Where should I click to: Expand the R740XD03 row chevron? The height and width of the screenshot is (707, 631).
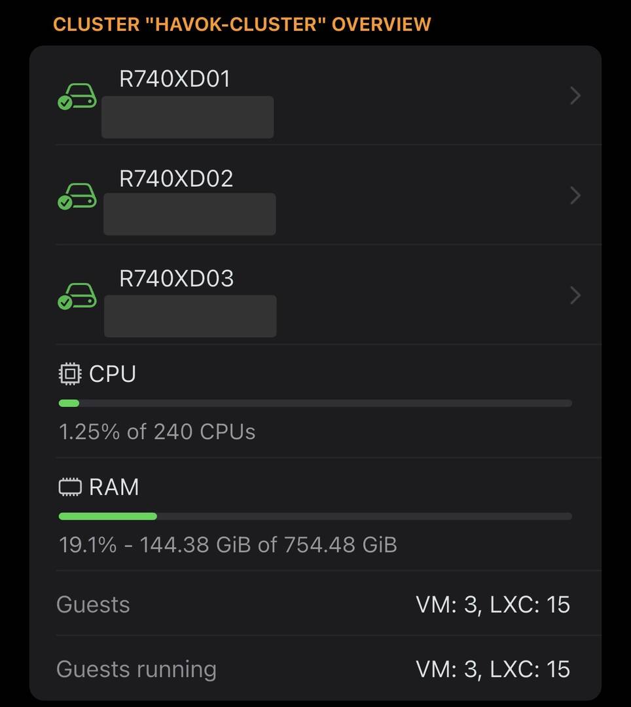(x=575, y=296)
